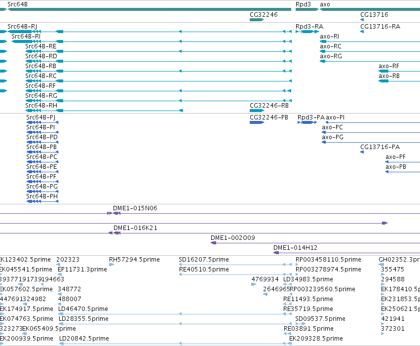Click transcript Src64B-RG label
Screen dimensions: 420x346
41,96
